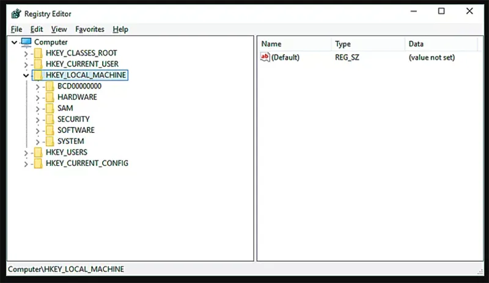Open the Favorites menu
The height and width of the screenshot is (283, 489).
tap(90, 29)
